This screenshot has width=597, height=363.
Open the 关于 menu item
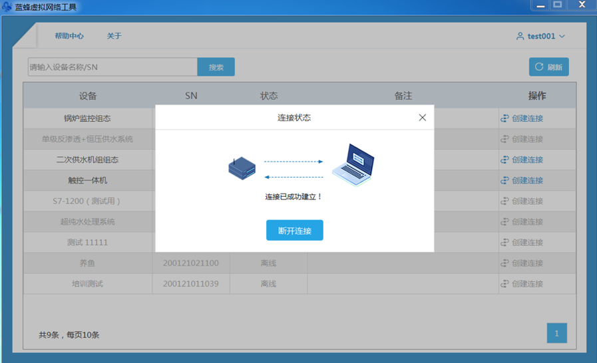[x=114, y=36]
